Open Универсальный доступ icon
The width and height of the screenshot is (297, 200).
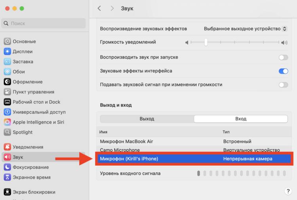tap(7, 112)
